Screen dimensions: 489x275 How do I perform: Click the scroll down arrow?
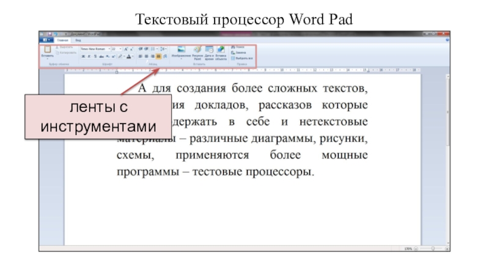[x=448, y=243]
